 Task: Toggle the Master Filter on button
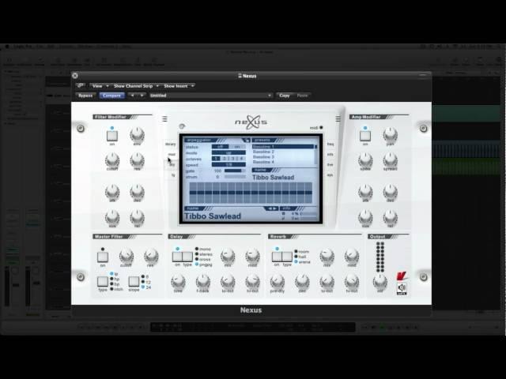click(x=103, y=257)
